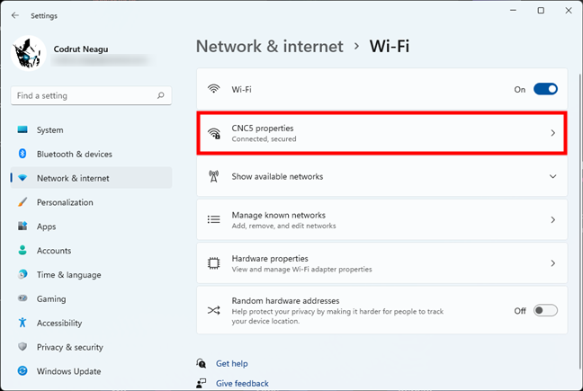Screen dimensions: 583x391
Task: Maximize the Settings window
Action: point(541,11)
